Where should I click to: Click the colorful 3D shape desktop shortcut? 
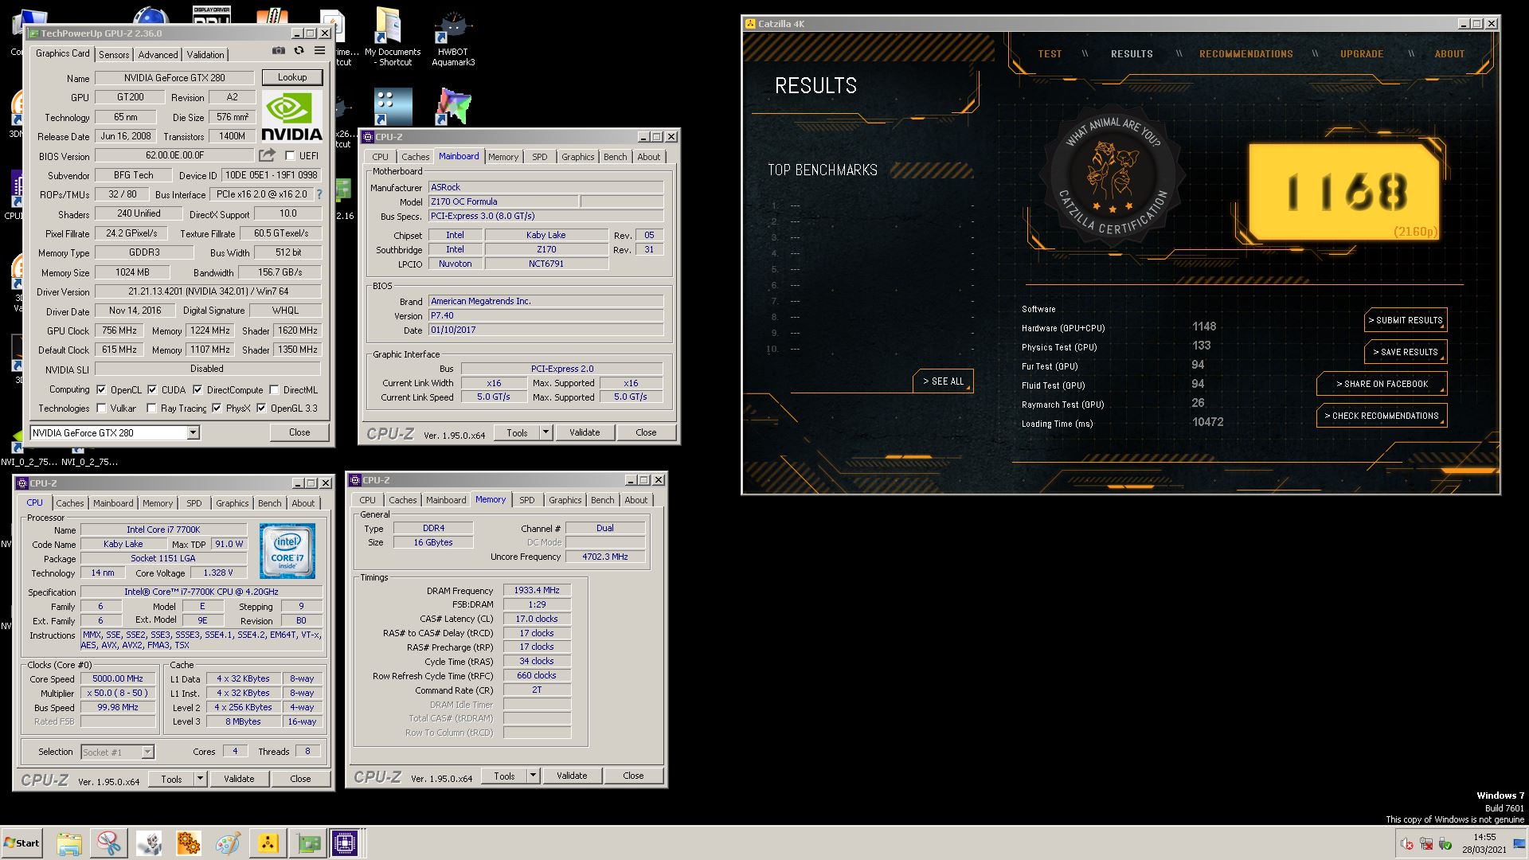click(x=453, y=107)
